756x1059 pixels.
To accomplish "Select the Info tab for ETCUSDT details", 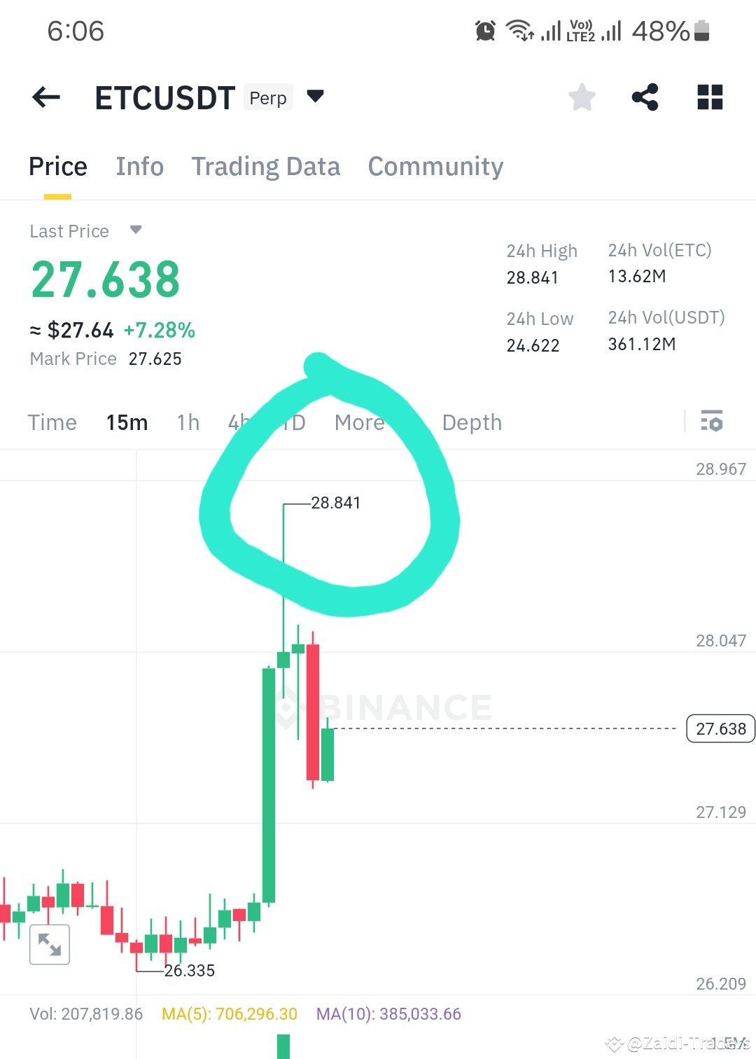I will pyautogui.click(x=139, y=166).
